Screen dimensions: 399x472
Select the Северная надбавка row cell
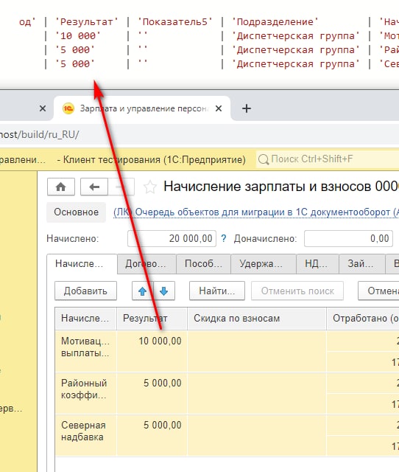coord(85,435)
